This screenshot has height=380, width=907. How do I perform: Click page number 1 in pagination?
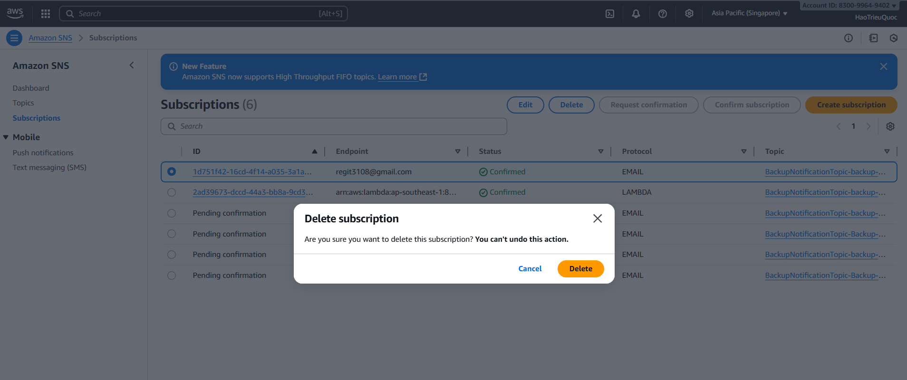pyautogui.click(x=853, y=126)
